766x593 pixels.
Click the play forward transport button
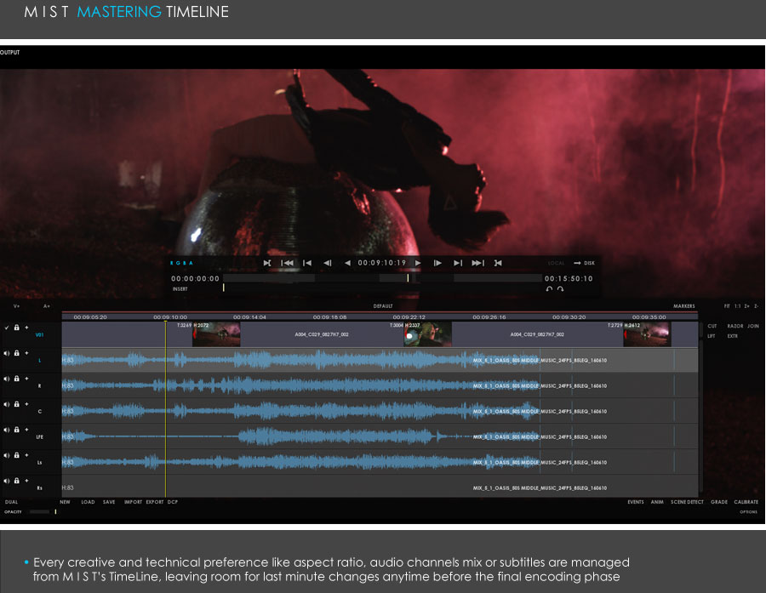click(417, 263)
